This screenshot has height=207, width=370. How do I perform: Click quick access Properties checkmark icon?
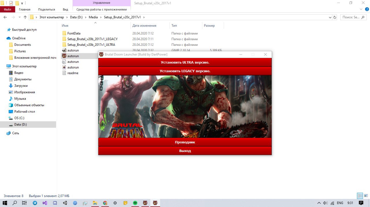pyautogui.click(x=11, y=3)
